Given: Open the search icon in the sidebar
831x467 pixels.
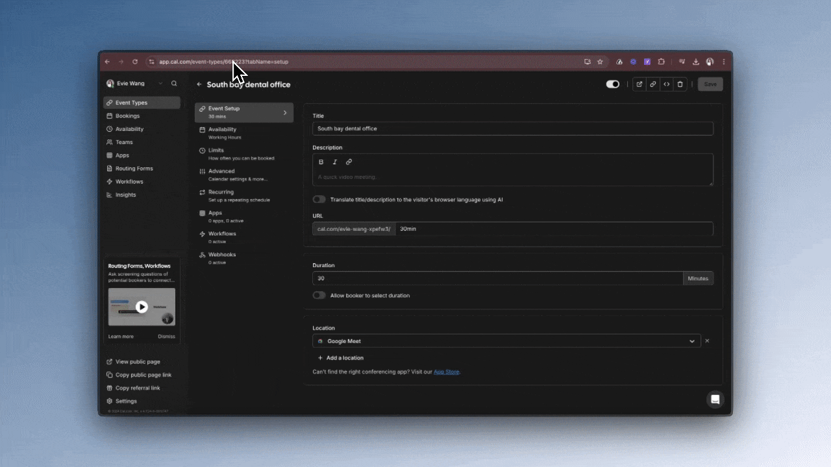Looking at the screenshot, I should pyautogui.click(x=173, y=83).
